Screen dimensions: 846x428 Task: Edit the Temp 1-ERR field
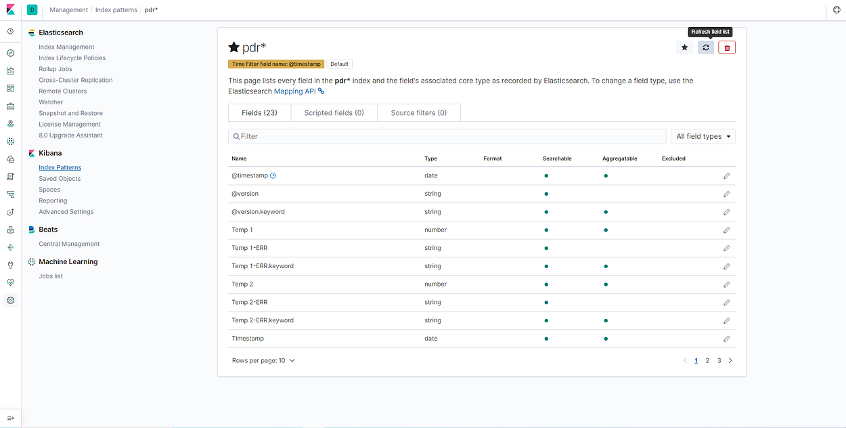click(726, 248)
